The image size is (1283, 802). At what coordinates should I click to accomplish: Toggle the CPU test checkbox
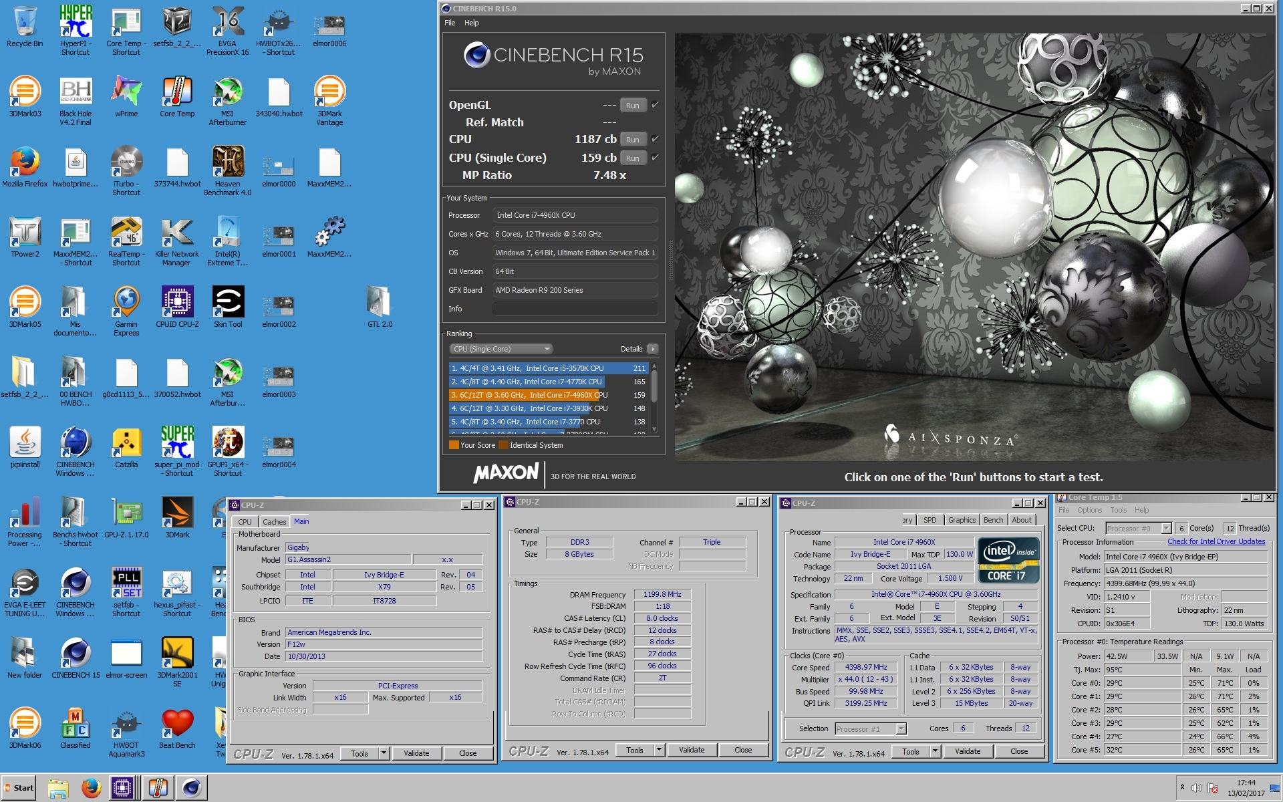pyautogui.click(x=655, y=139)
